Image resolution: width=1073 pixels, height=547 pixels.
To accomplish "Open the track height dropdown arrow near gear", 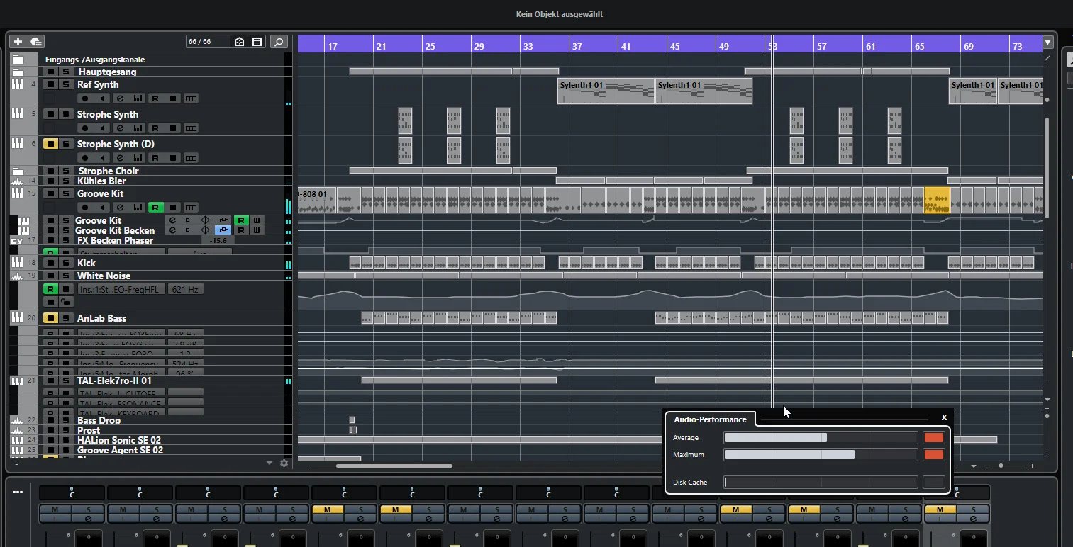I will click(x=269, y=463).
